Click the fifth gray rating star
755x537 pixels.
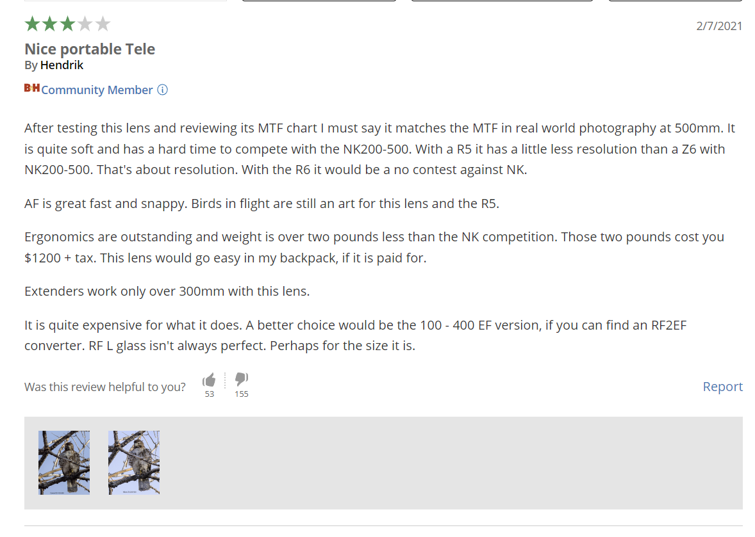(x=103, y=24)
